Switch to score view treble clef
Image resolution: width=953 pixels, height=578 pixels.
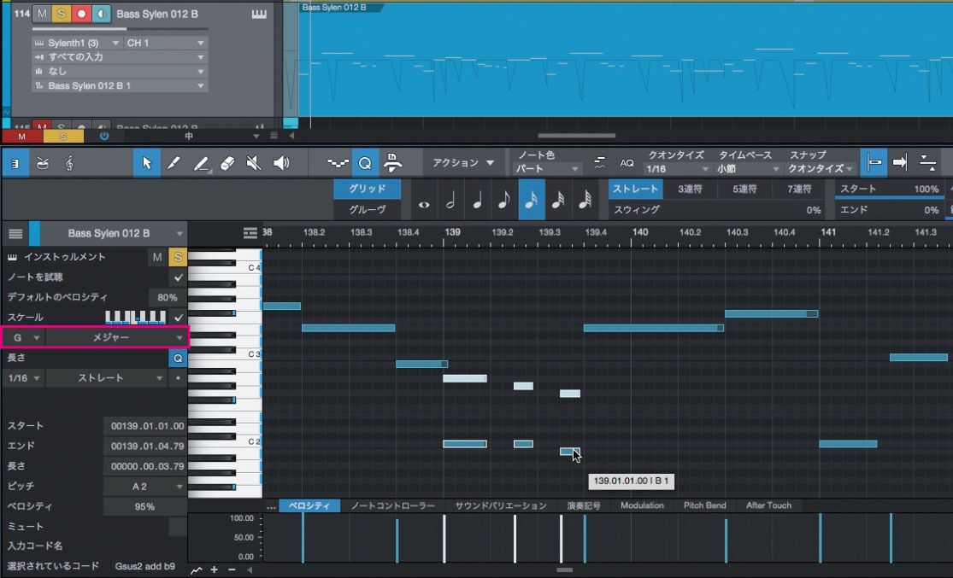[69, 163]
